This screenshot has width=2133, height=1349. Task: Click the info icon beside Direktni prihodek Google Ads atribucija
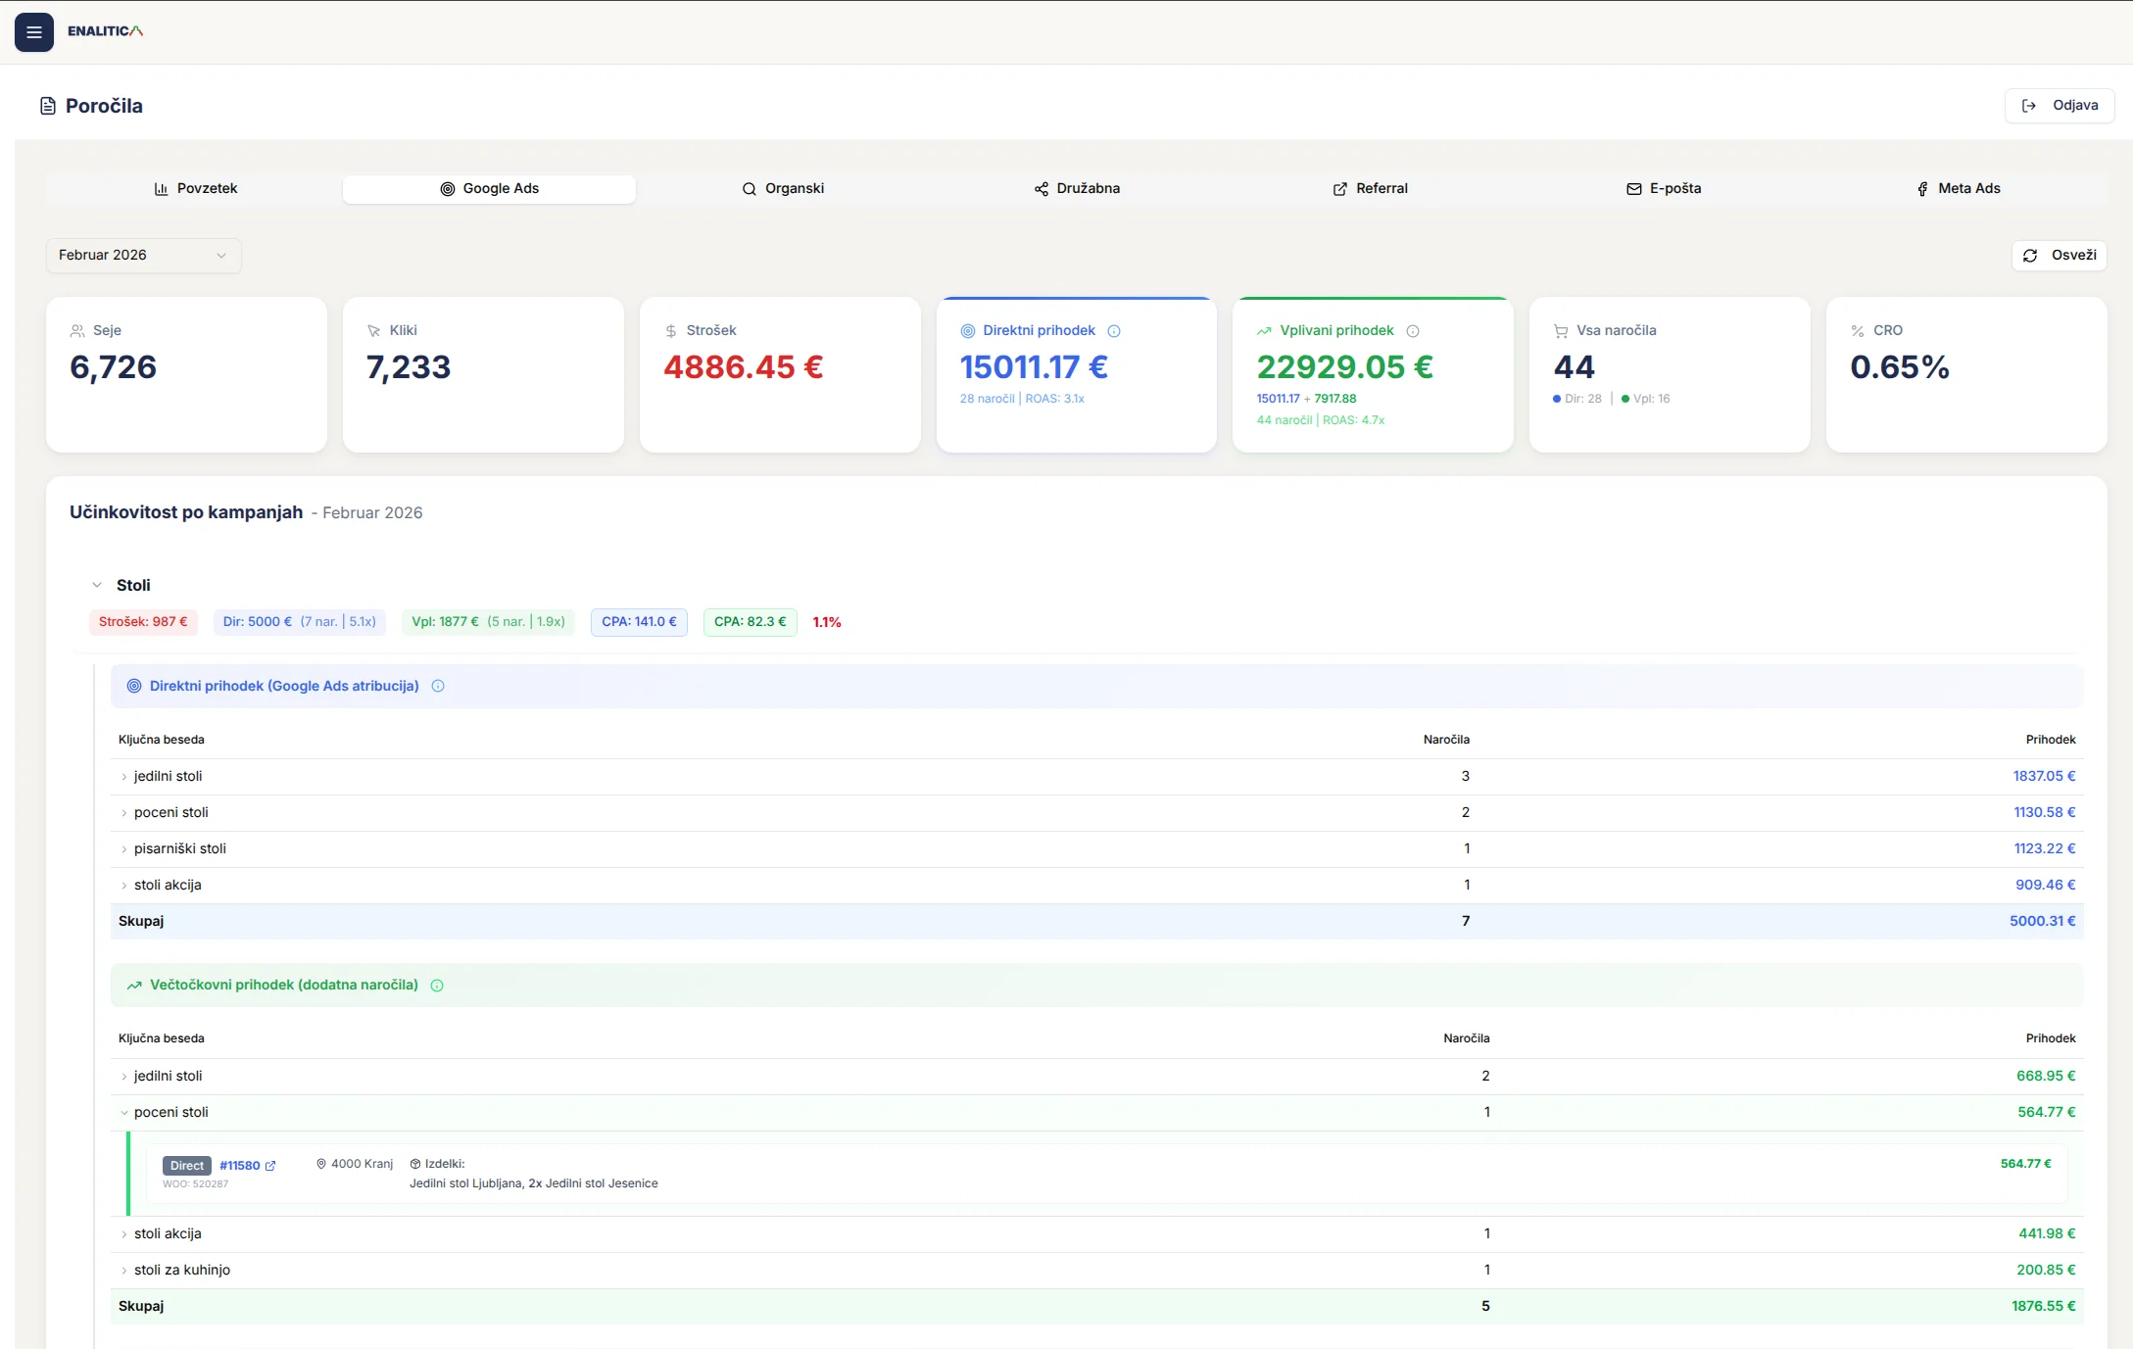tap(437, 686)
